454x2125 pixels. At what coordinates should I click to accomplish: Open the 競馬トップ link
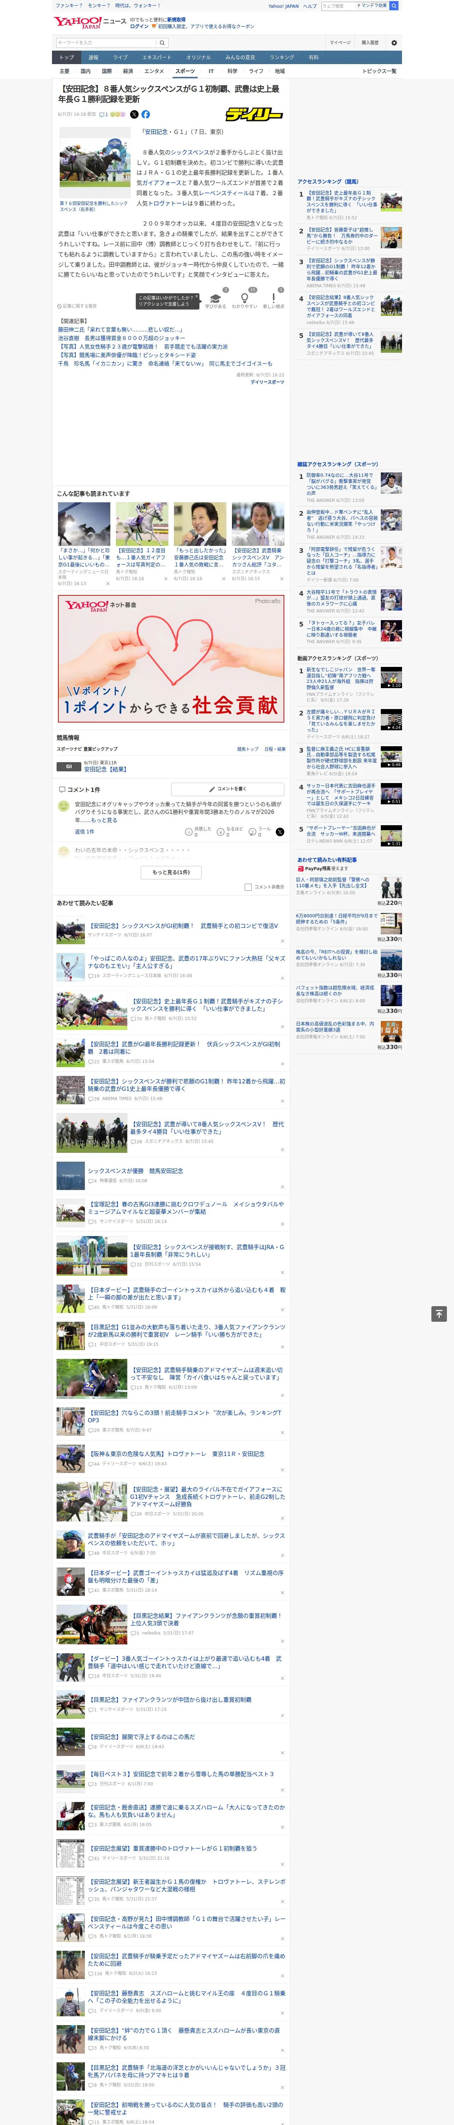pyautogui.click(x=248, y=749)
